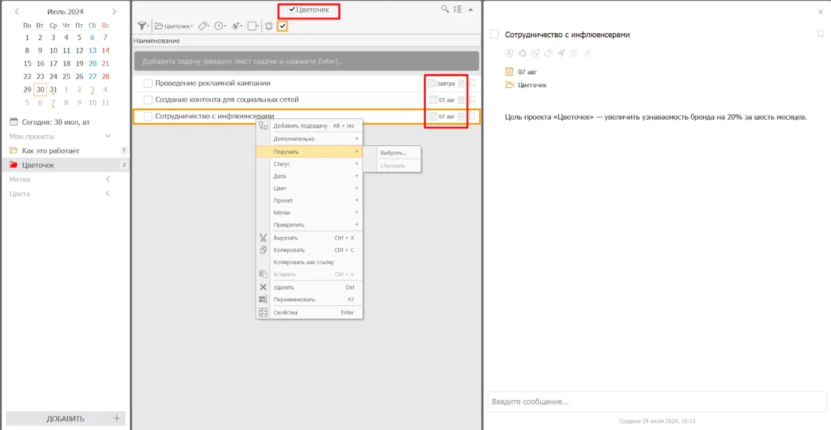This screenshot has width=831, height=430.
Task: Open the search magnifier icon
Action: [445, 10]
